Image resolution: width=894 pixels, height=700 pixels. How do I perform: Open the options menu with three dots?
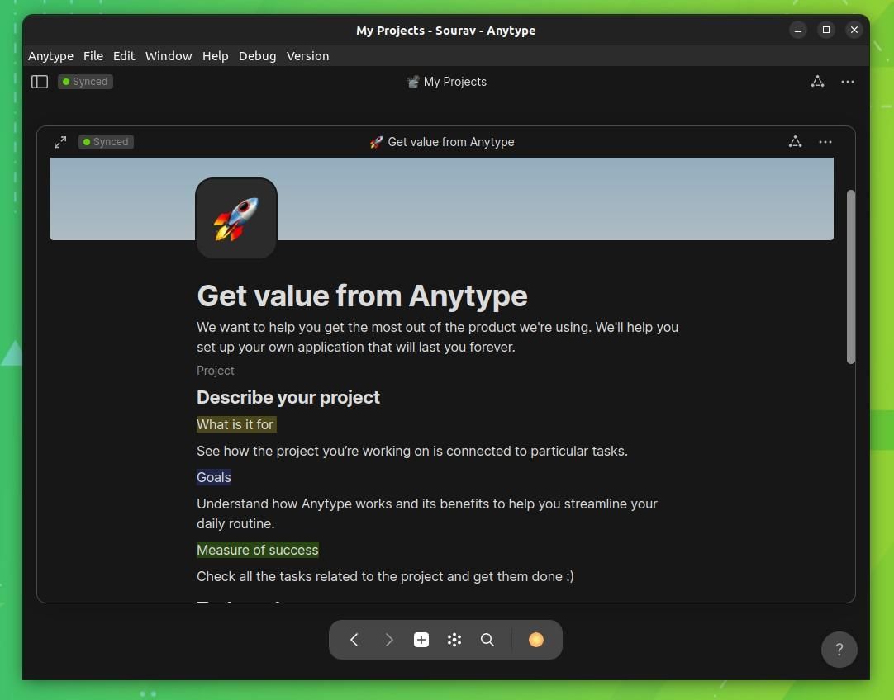[x=847, y=81]
